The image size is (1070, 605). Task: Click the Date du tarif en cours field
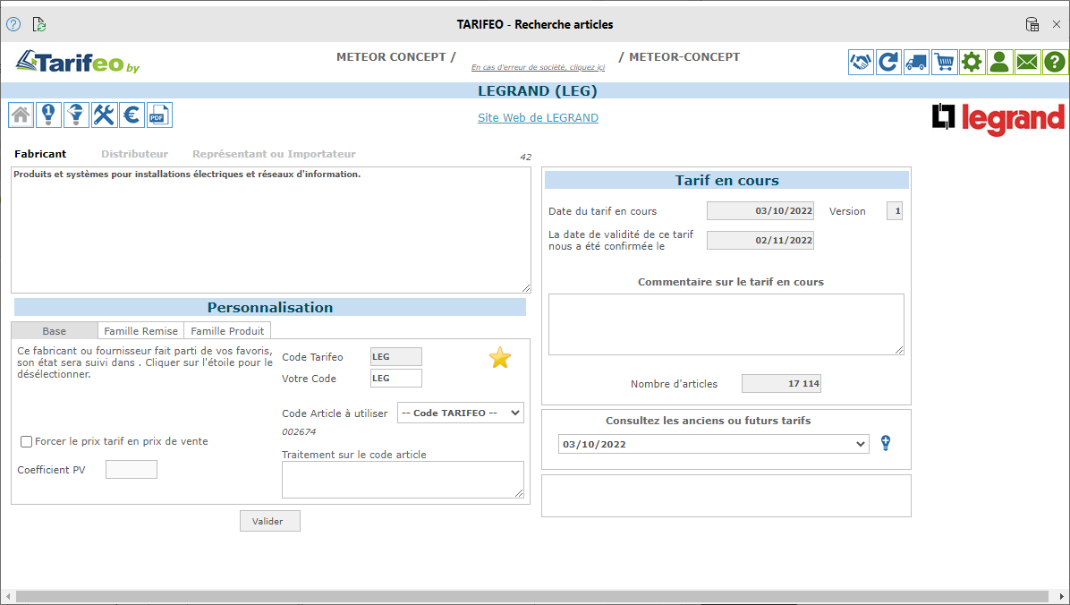(760, 211)
